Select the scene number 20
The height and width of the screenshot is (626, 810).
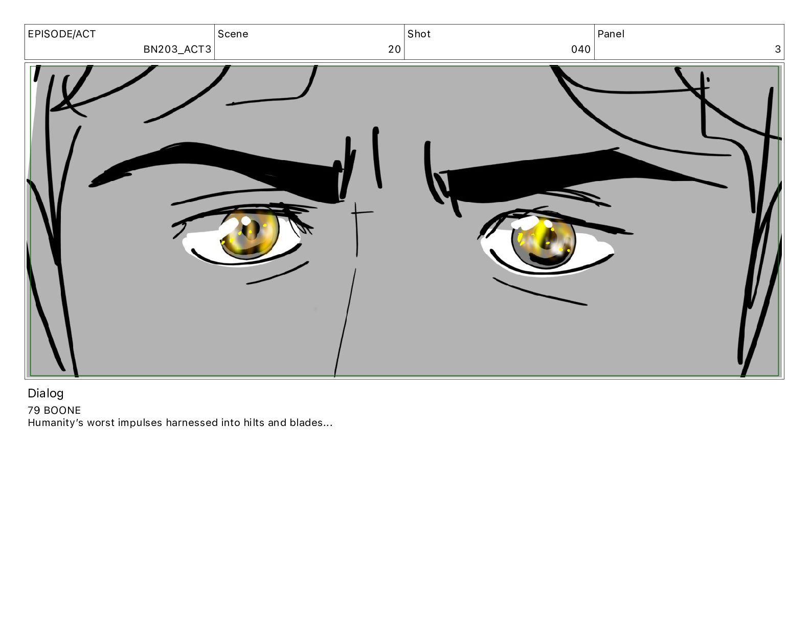[394, 49]
